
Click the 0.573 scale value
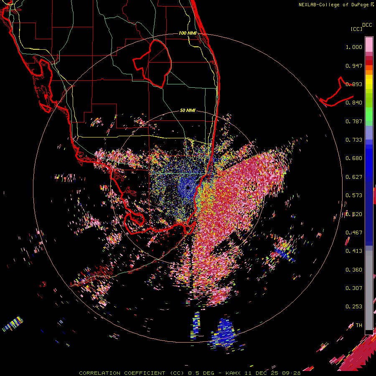point(354,196)
